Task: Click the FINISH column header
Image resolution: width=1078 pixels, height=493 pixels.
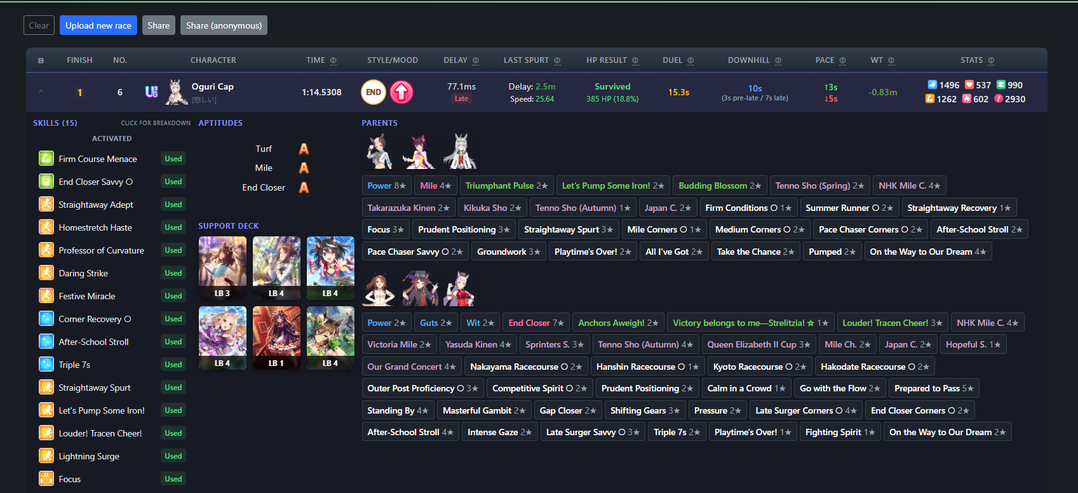Action: pyautogui.click(x=79, y=60)
